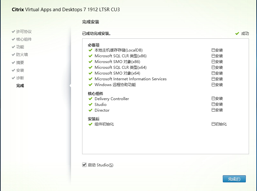The height and width of the screenshot is (191, 257).
Task: Click the checkmark beside Microsoft Internet Information Services
Action: (90, 79)
